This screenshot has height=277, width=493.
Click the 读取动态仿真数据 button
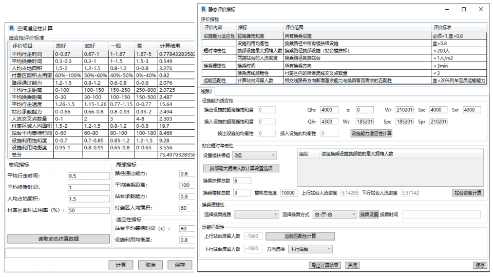[x=59, y=239]
